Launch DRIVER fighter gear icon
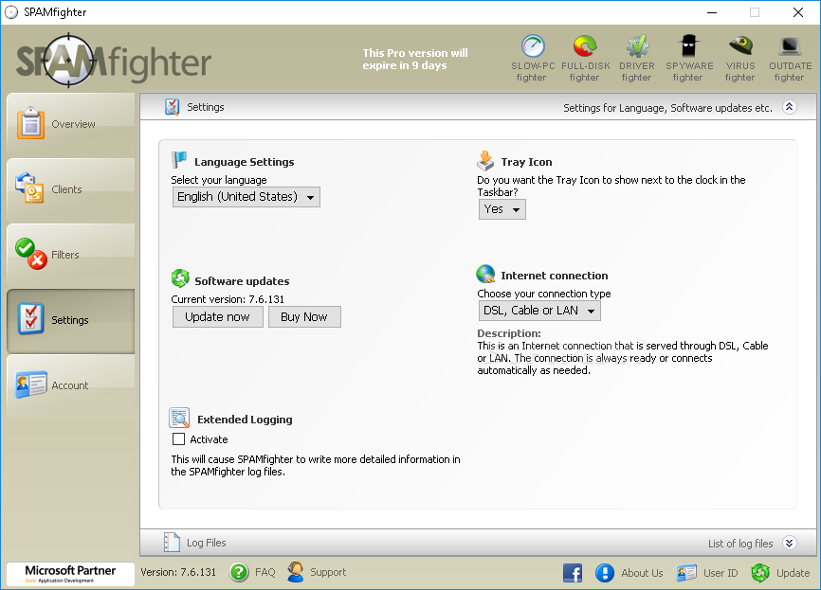 (x=637, y=46)
